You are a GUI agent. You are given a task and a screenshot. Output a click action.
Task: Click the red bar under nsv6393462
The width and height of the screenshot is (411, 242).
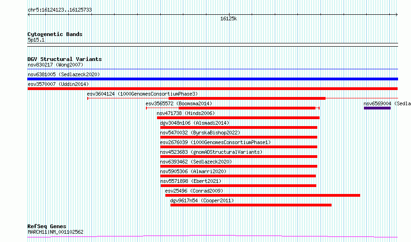click(x=239, y=166)
